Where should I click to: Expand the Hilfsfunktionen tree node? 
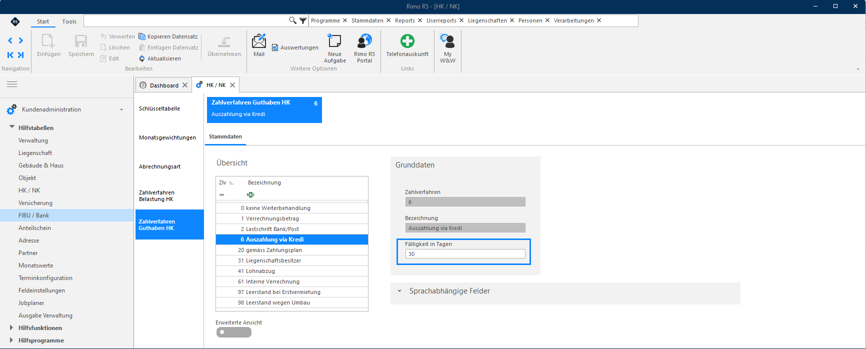click(11, 327)
